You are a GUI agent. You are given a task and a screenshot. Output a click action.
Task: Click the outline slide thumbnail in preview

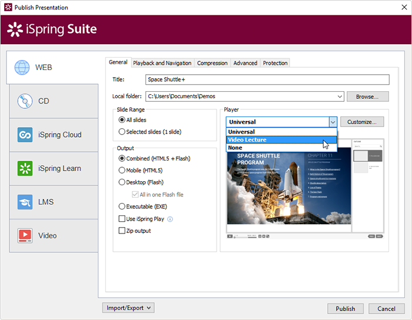(x=368, y=156)
